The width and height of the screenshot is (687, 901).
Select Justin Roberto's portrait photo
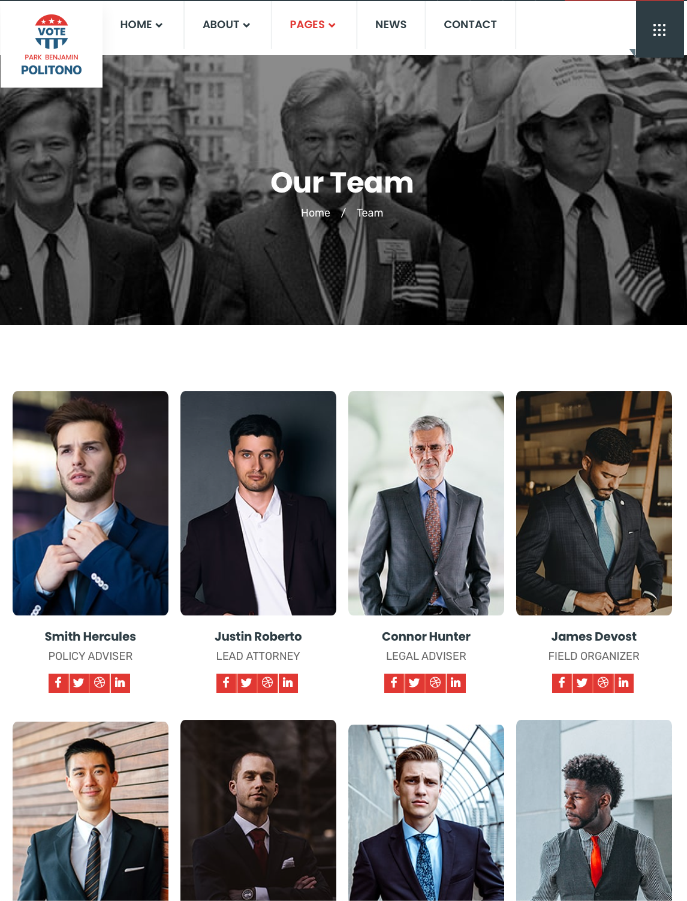click(x=258, y=503)
